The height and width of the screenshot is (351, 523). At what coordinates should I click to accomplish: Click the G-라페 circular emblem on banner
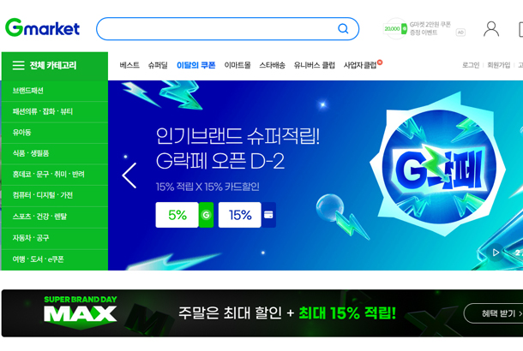[x=439, y=168]
